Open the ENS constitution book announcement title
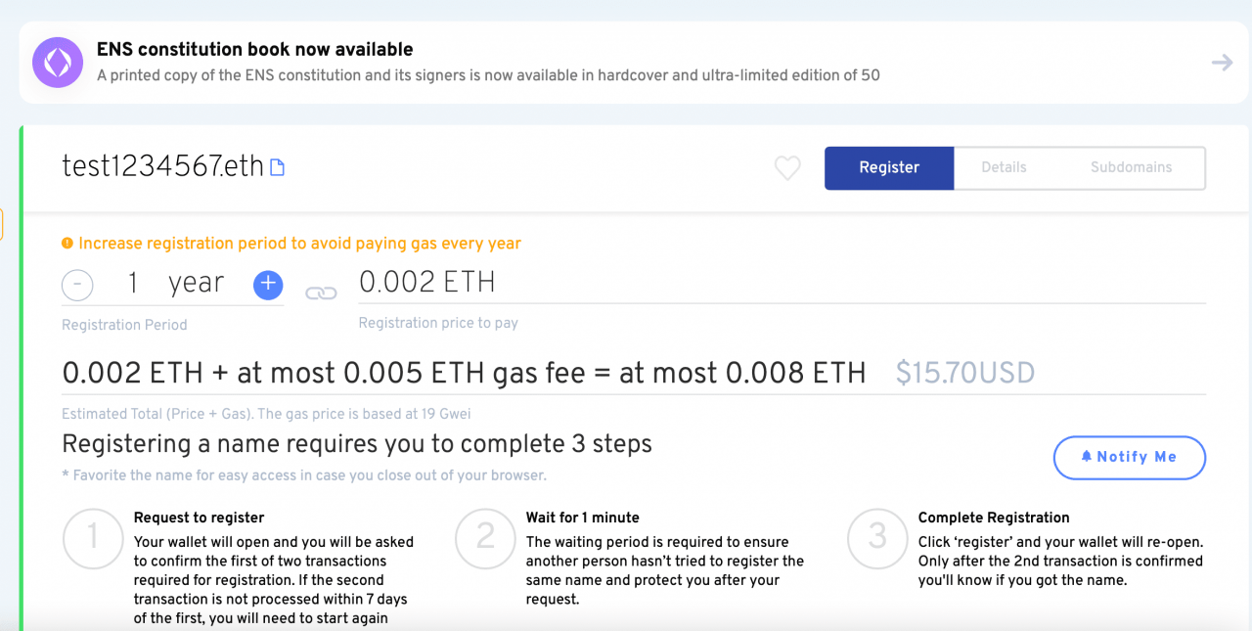 click(254, 50)
